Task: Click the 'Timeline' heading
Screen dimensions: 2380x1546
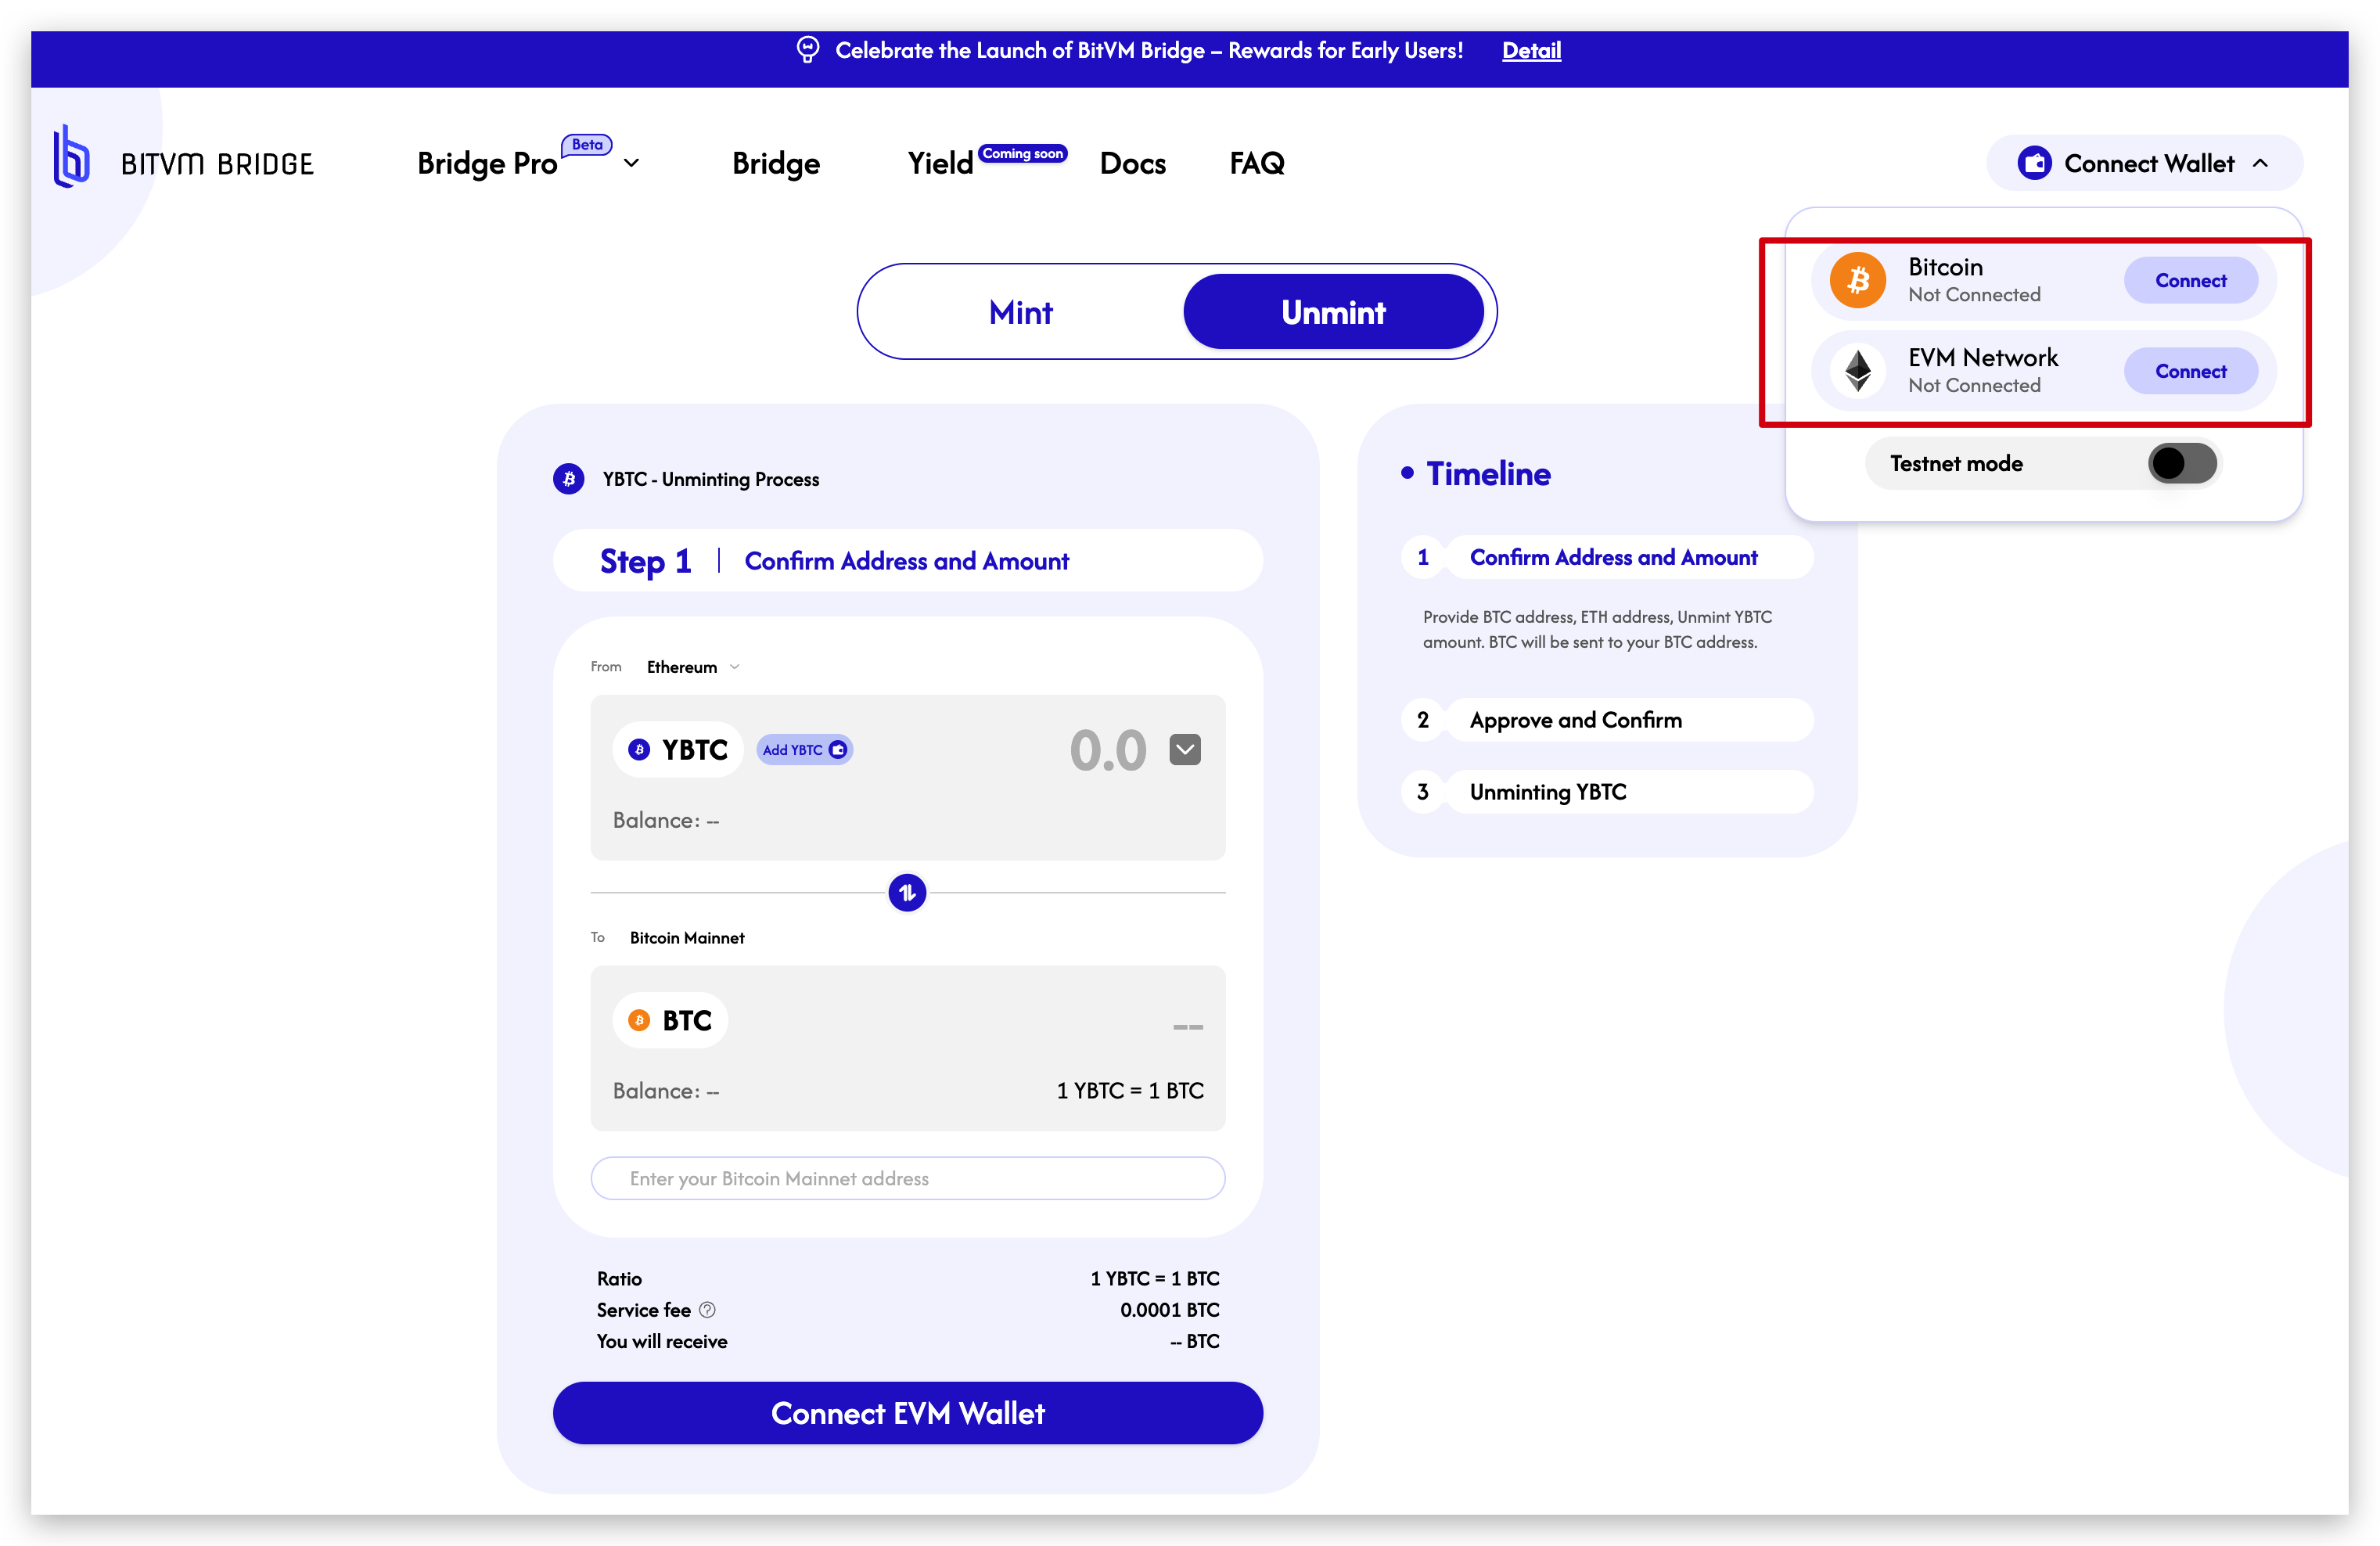Action: pyautogui.click(x=1487, y=474)
